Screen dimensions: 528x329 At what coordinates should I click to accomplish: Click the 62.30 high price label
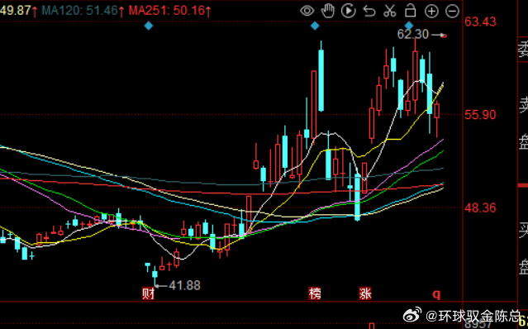point(413,35)
